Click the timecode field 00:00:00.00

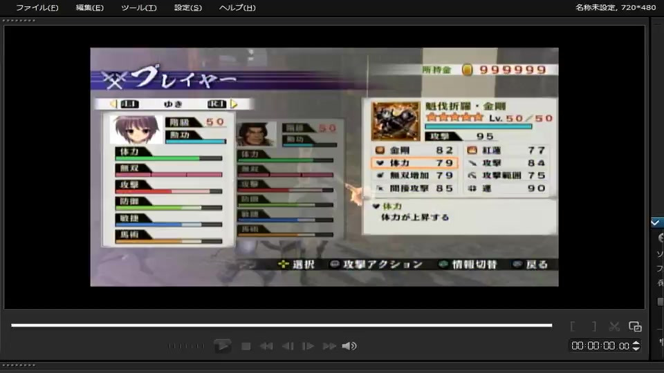600,346
